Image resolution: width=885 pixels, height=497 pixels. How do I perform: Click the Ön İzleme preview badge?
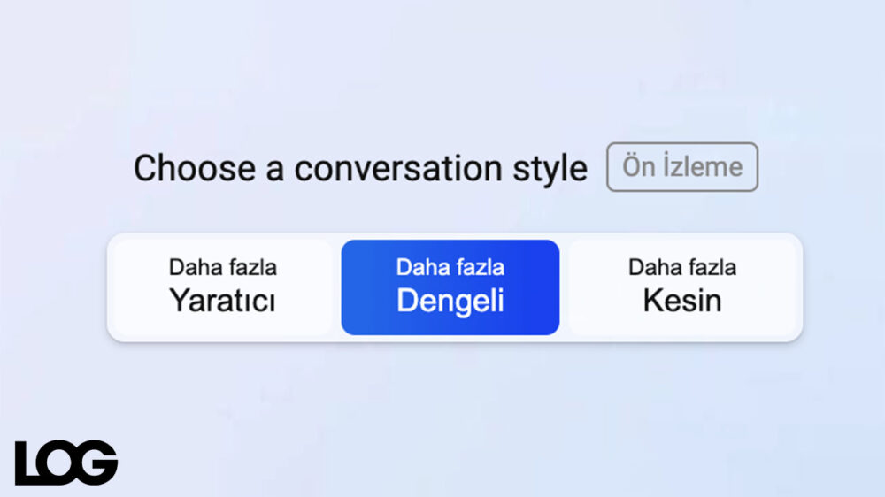click(681, 167)
